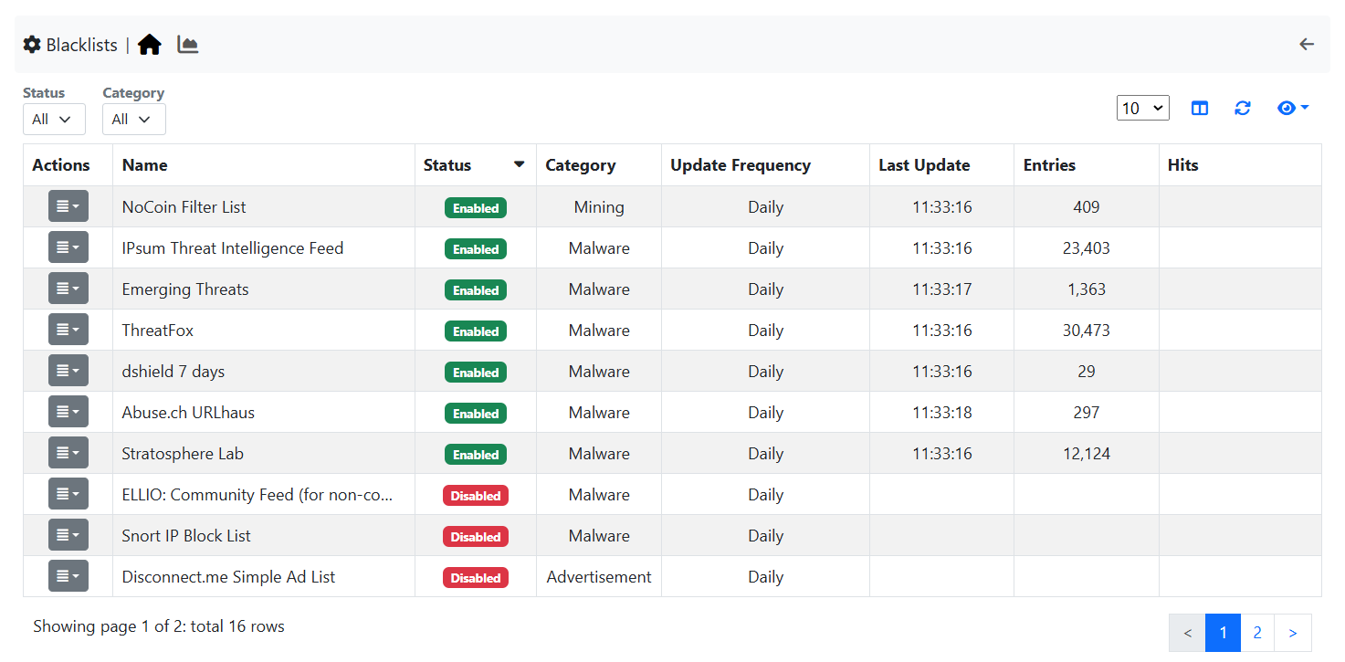
Task: Click the Advertisement category cell
Action: [x=599, y=577]
